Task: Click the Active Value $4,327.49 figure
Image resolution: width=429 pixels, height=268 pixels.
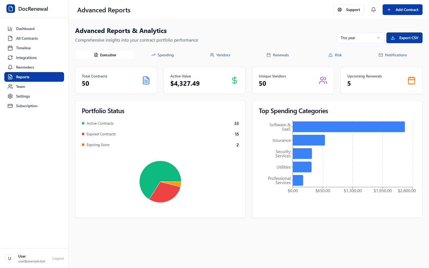Action: pyautogui.click(x=185, y=84)
